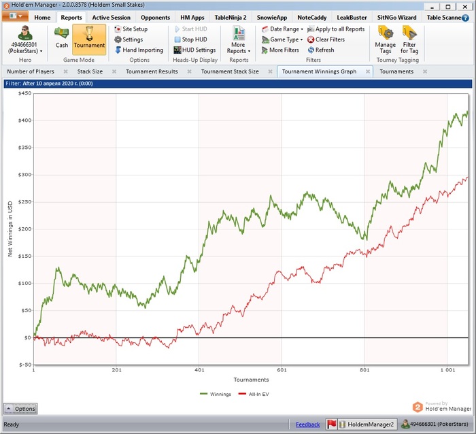Switch to Stack Size report tab
This screenshot has width=476, height=434.
90,71
